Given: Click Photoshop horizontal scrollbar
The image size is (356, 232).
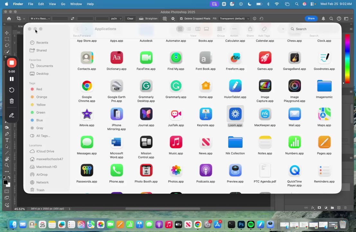Looking at the screenshot, I should 163,209.
